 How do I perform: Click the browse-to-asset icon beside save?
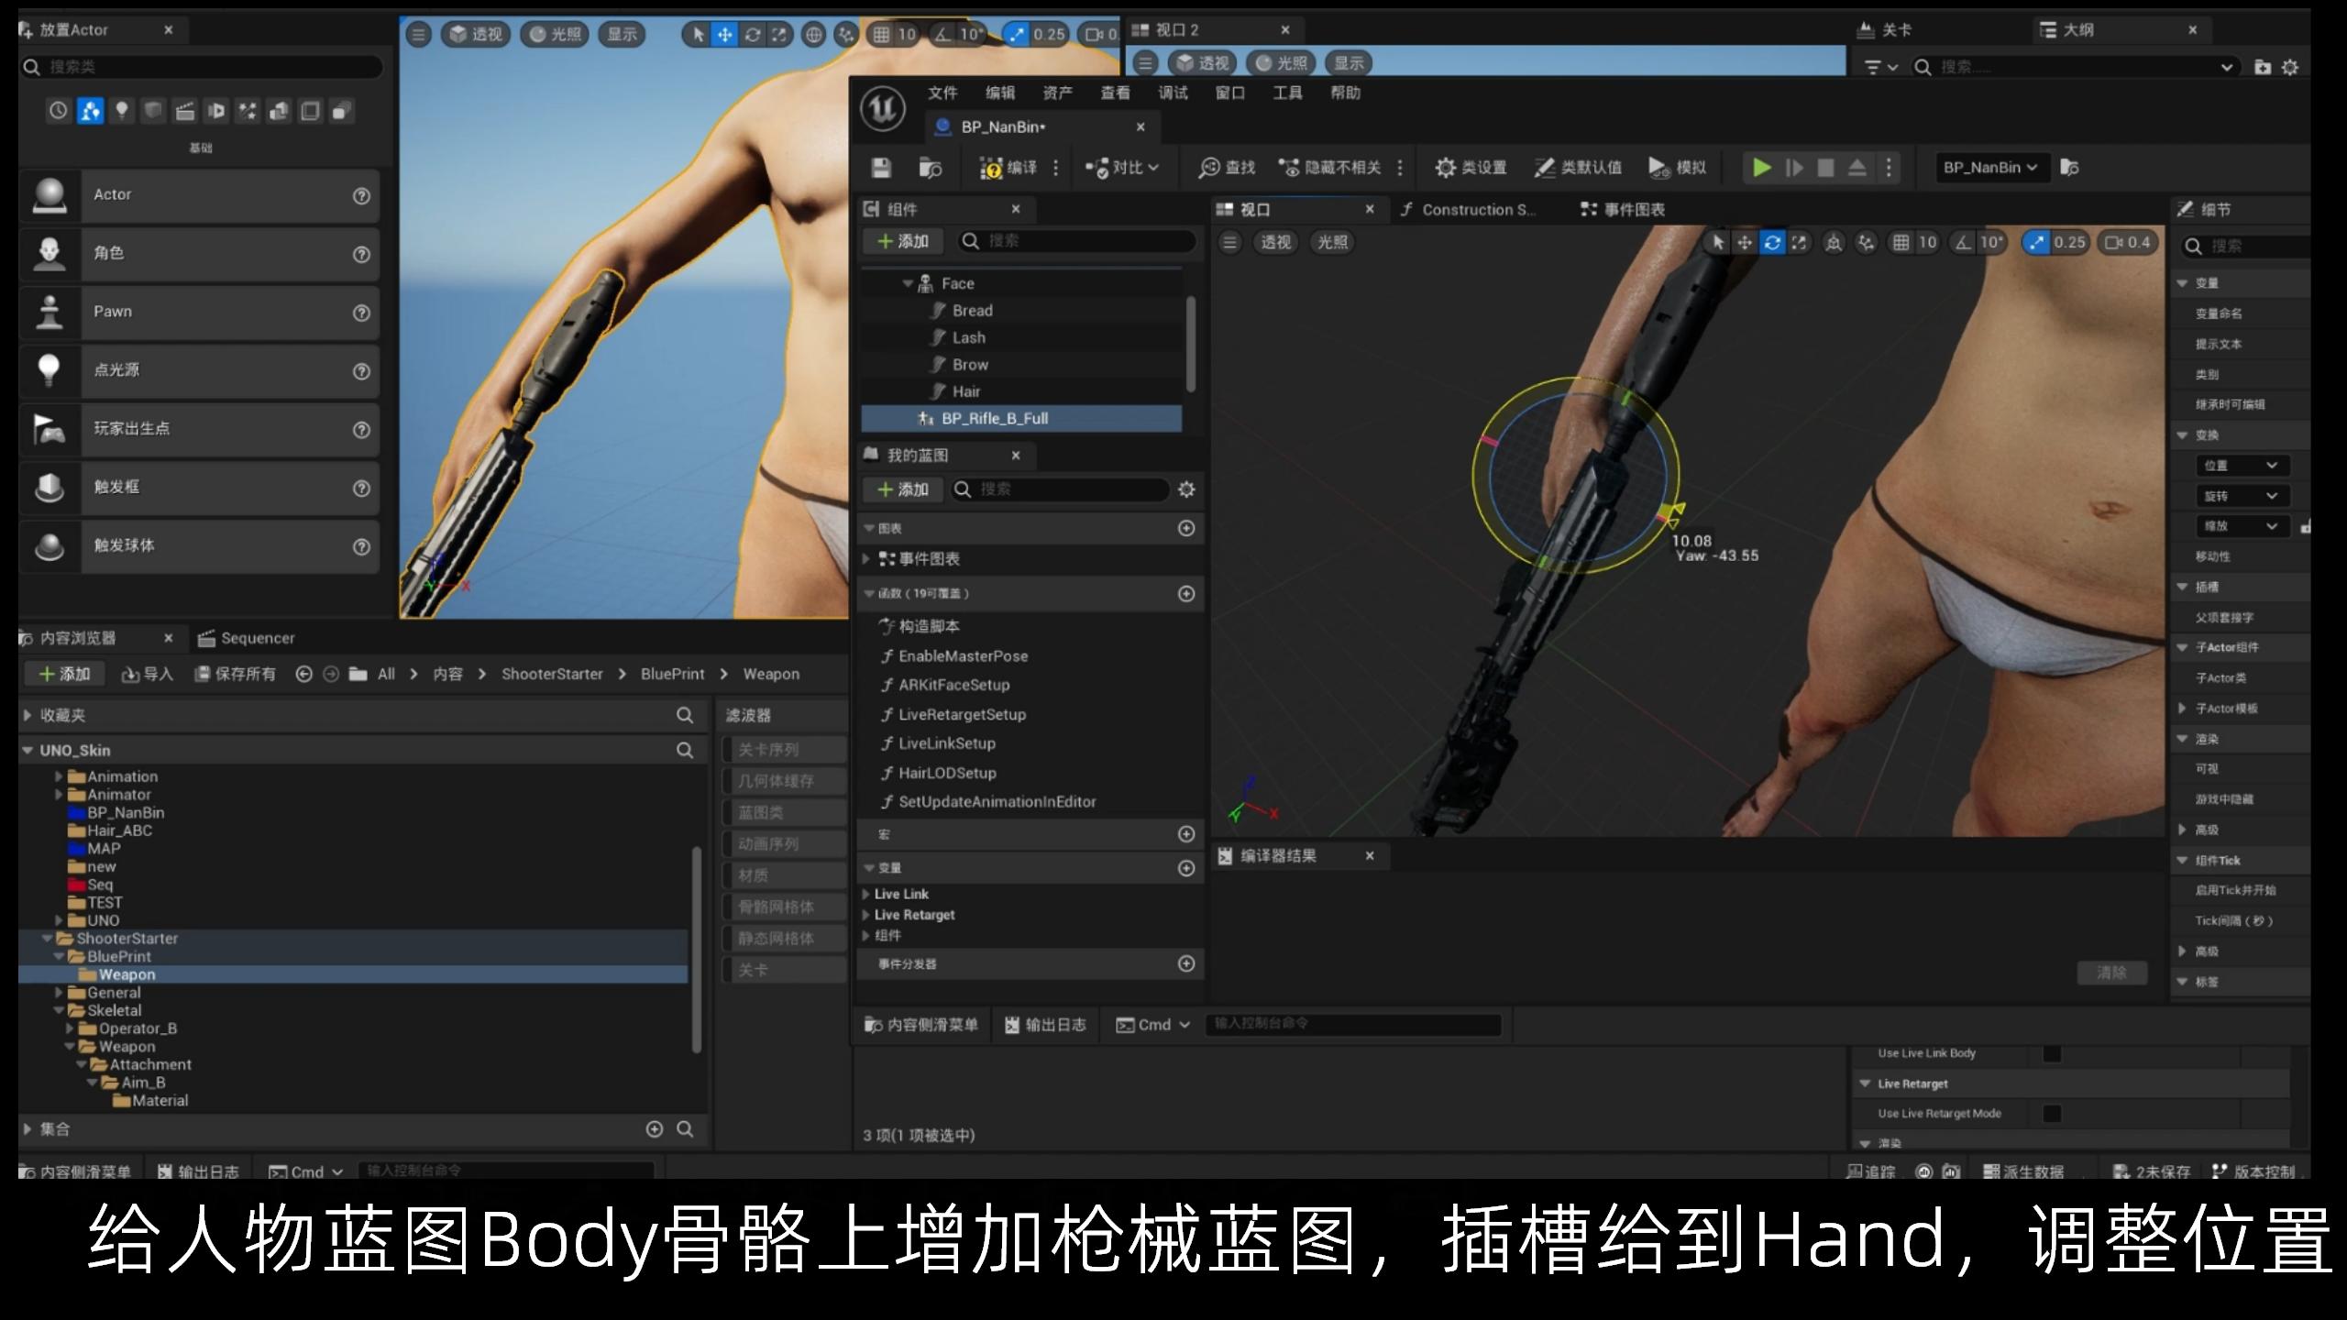(931, 168)
